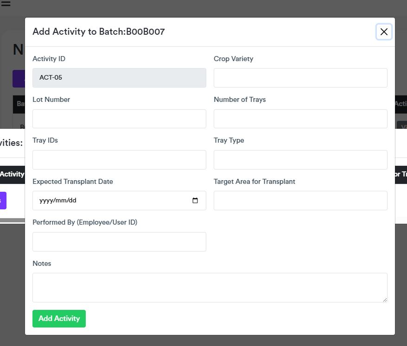Image resolution: width=407 pixels, height=346 pixels.
Task: Click the Expected Transplant Date label
Action: (73, 182)
